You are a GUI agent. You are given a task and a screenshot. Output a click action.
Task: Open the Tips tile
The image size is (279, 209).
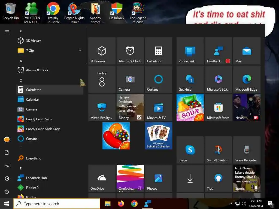[x=218, y=178]
